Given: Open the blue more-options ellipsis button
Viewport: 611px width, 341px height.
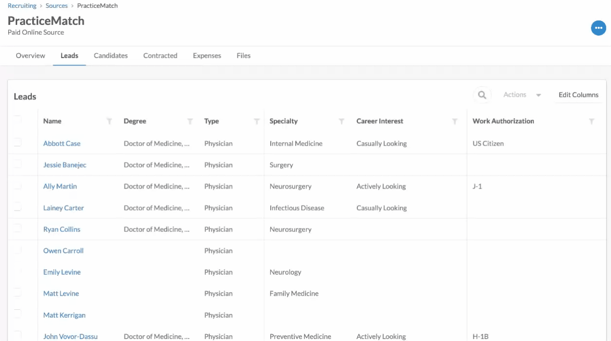Looking at the screenshot, I should click(x=598, y=28).
